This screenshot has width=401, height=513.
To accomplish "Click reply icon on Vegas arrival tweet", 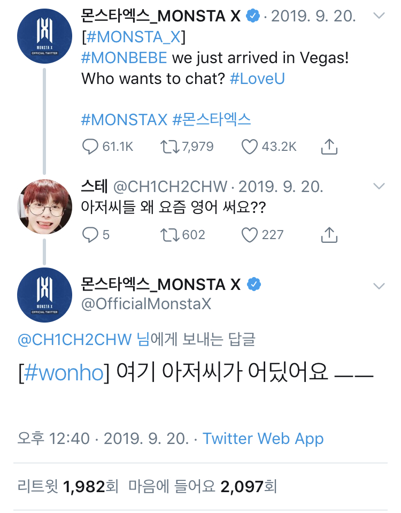I will [x=90, y=147].
